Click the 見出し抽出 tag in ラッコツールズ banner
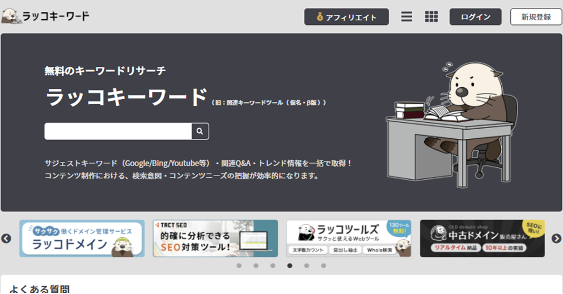The height and width of the screenshot is (294, 563). pos(345,250)
